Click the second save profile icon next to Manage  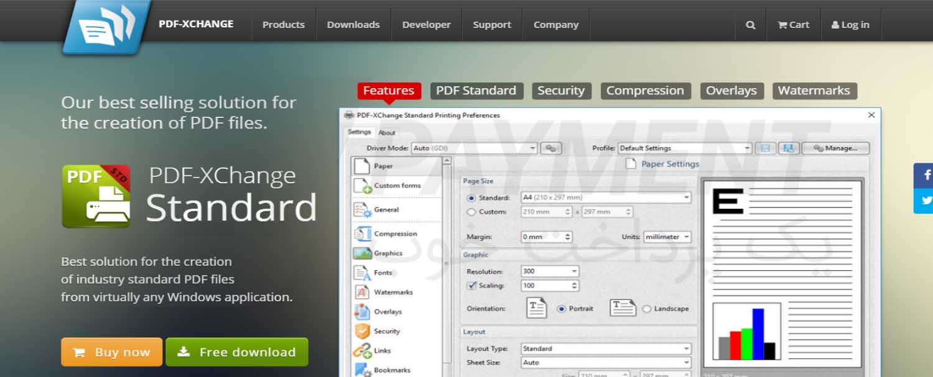788,148
